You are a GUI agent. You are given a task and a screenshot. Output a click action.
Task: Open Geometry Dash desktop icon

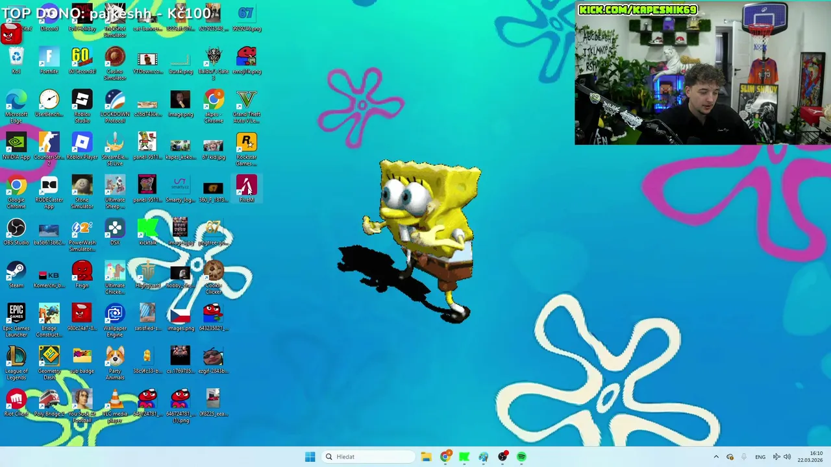[x=49, y=363]
